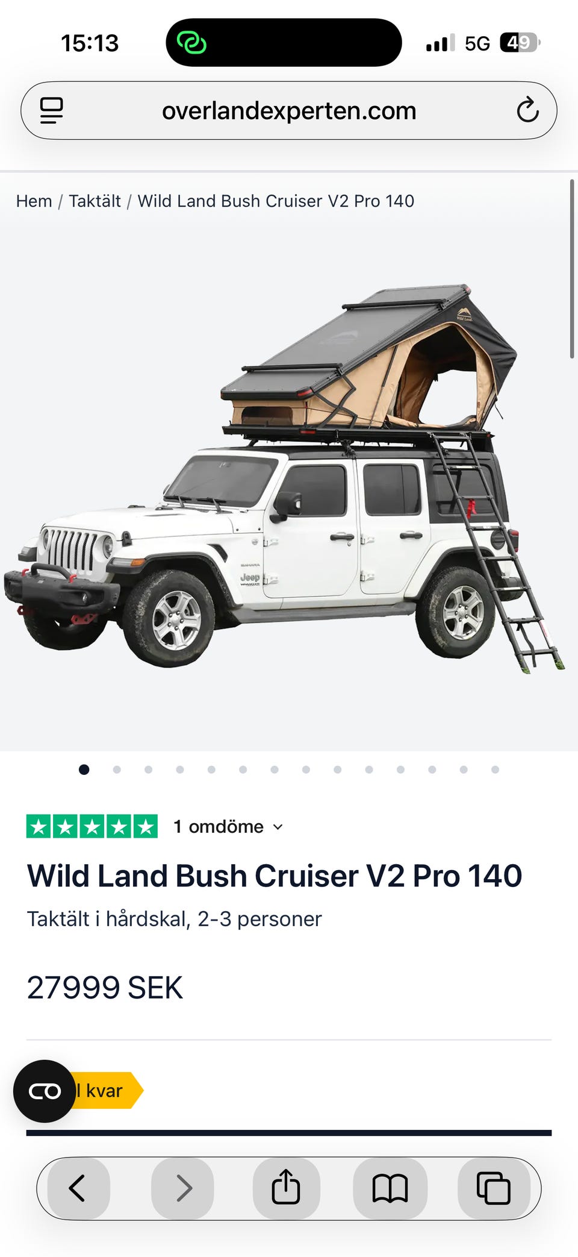Screen dimensions: 578x1257
Task: Click the page scrollbar on the right edge
Action: (572, 269)
